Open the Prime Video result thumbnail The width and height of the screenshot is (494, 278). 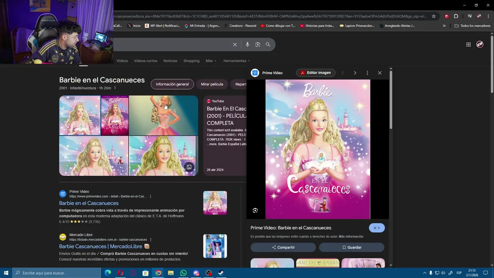pyautogui.click(x=215, y=203)
